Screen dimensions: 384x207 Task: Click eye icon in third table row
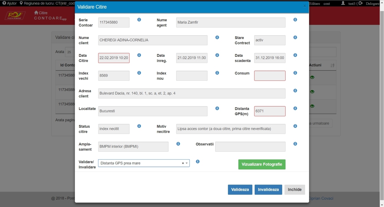312,106
